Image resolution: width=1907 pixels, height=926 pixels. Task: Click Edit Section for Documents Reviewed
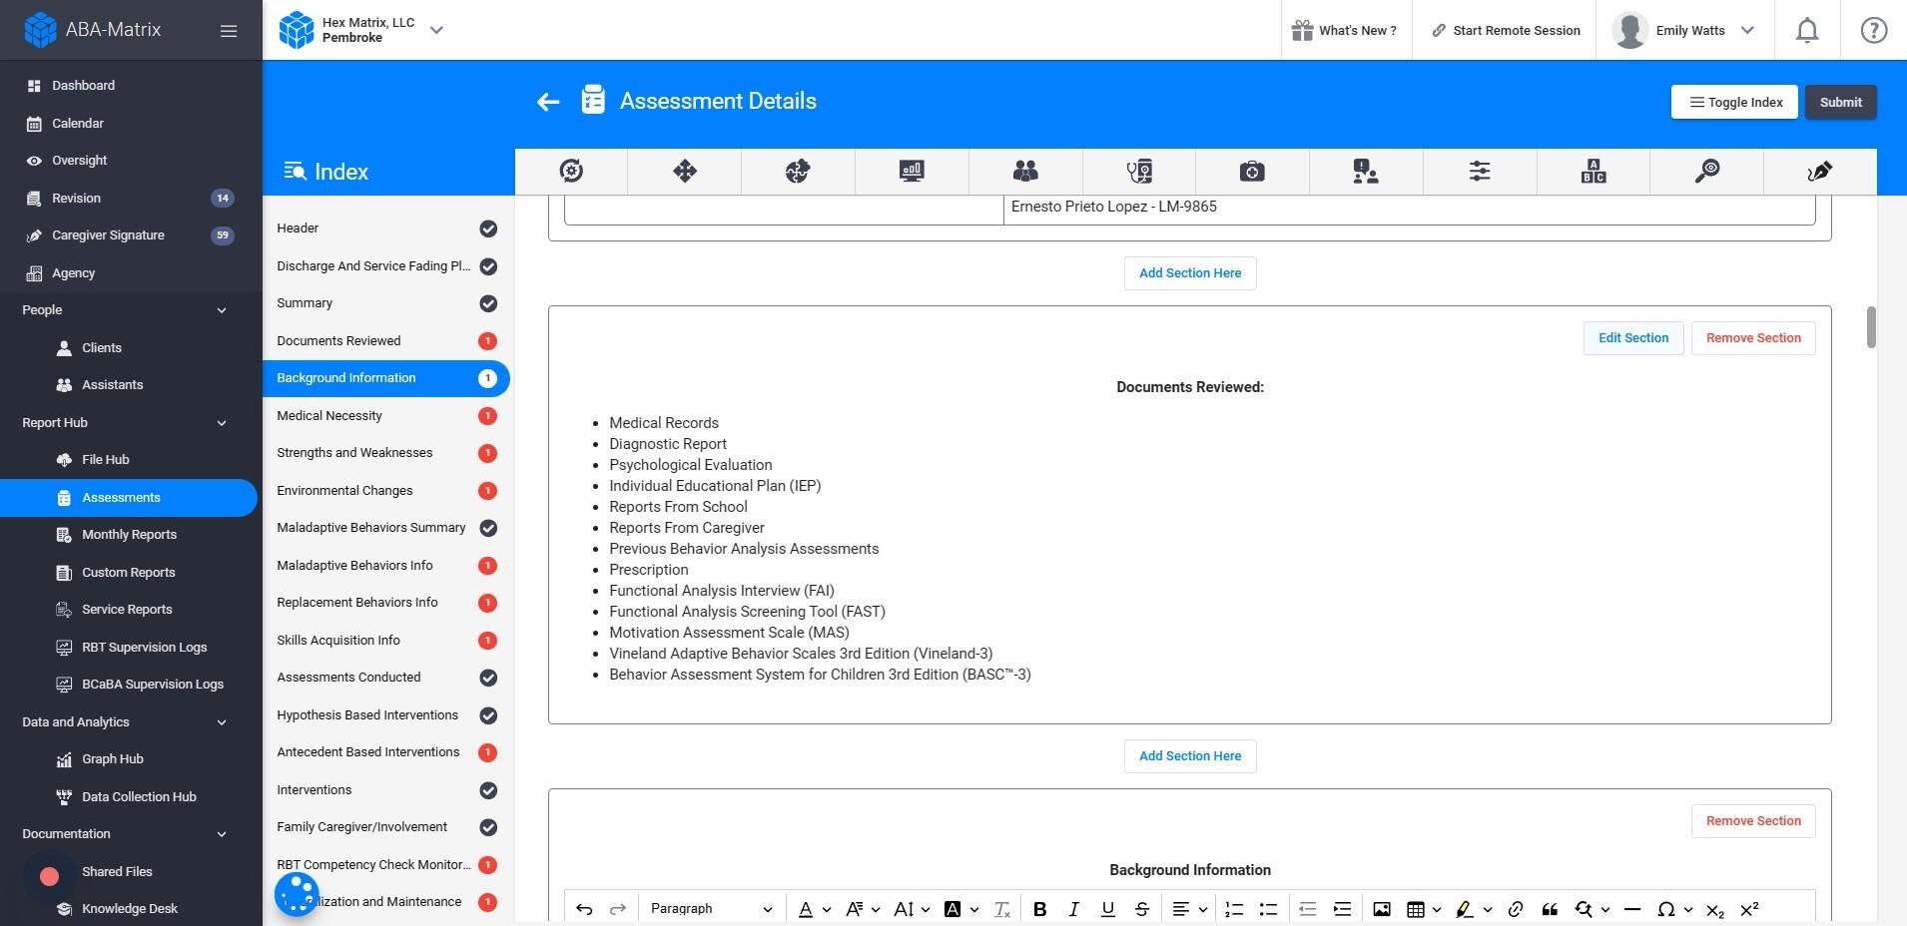[1633, 338]
